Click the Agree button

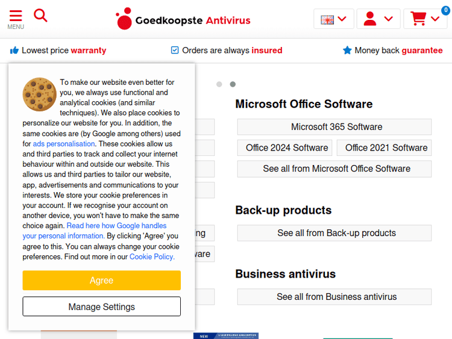pos(101,280)
